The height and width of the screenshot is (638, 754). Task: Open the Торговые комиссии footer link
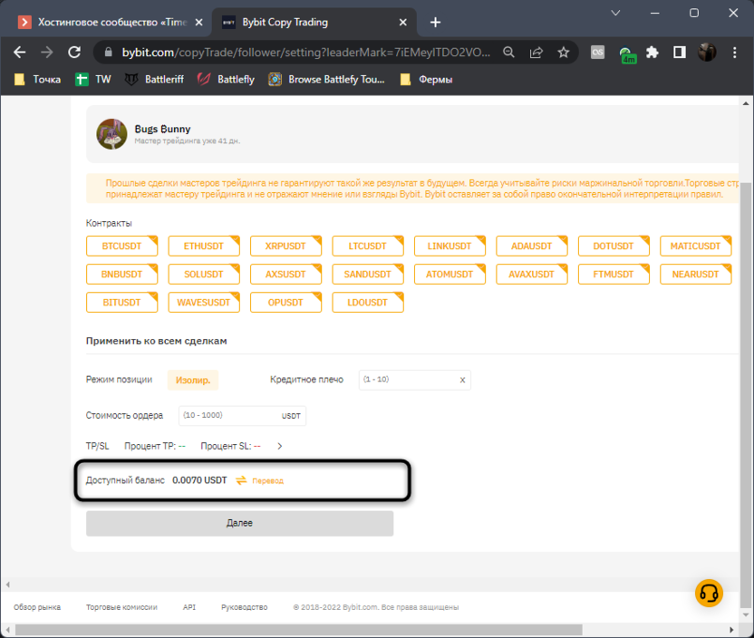coord(121,607)
